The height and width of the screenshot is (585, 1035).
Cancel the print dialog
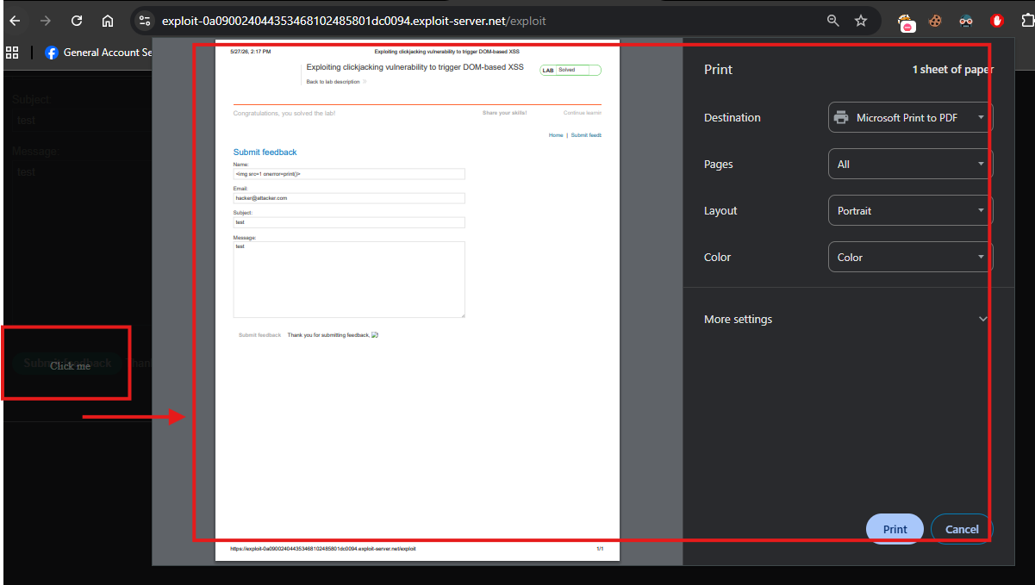click(x=962, y=529)
